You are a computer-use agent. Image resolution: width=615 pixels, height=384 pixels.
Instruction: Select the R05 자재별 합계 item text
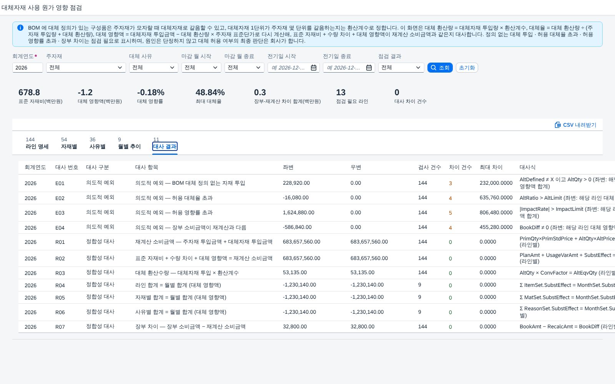tap(181, 298)
